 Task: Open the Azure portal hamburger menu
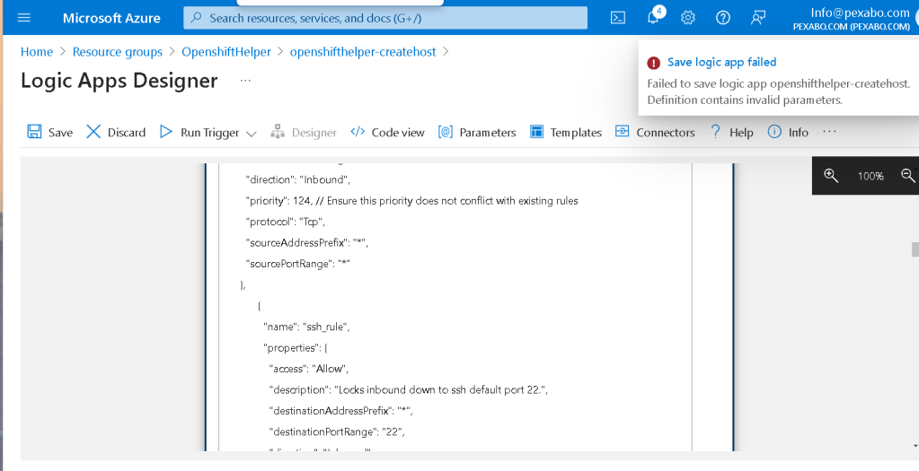point(24,18)
